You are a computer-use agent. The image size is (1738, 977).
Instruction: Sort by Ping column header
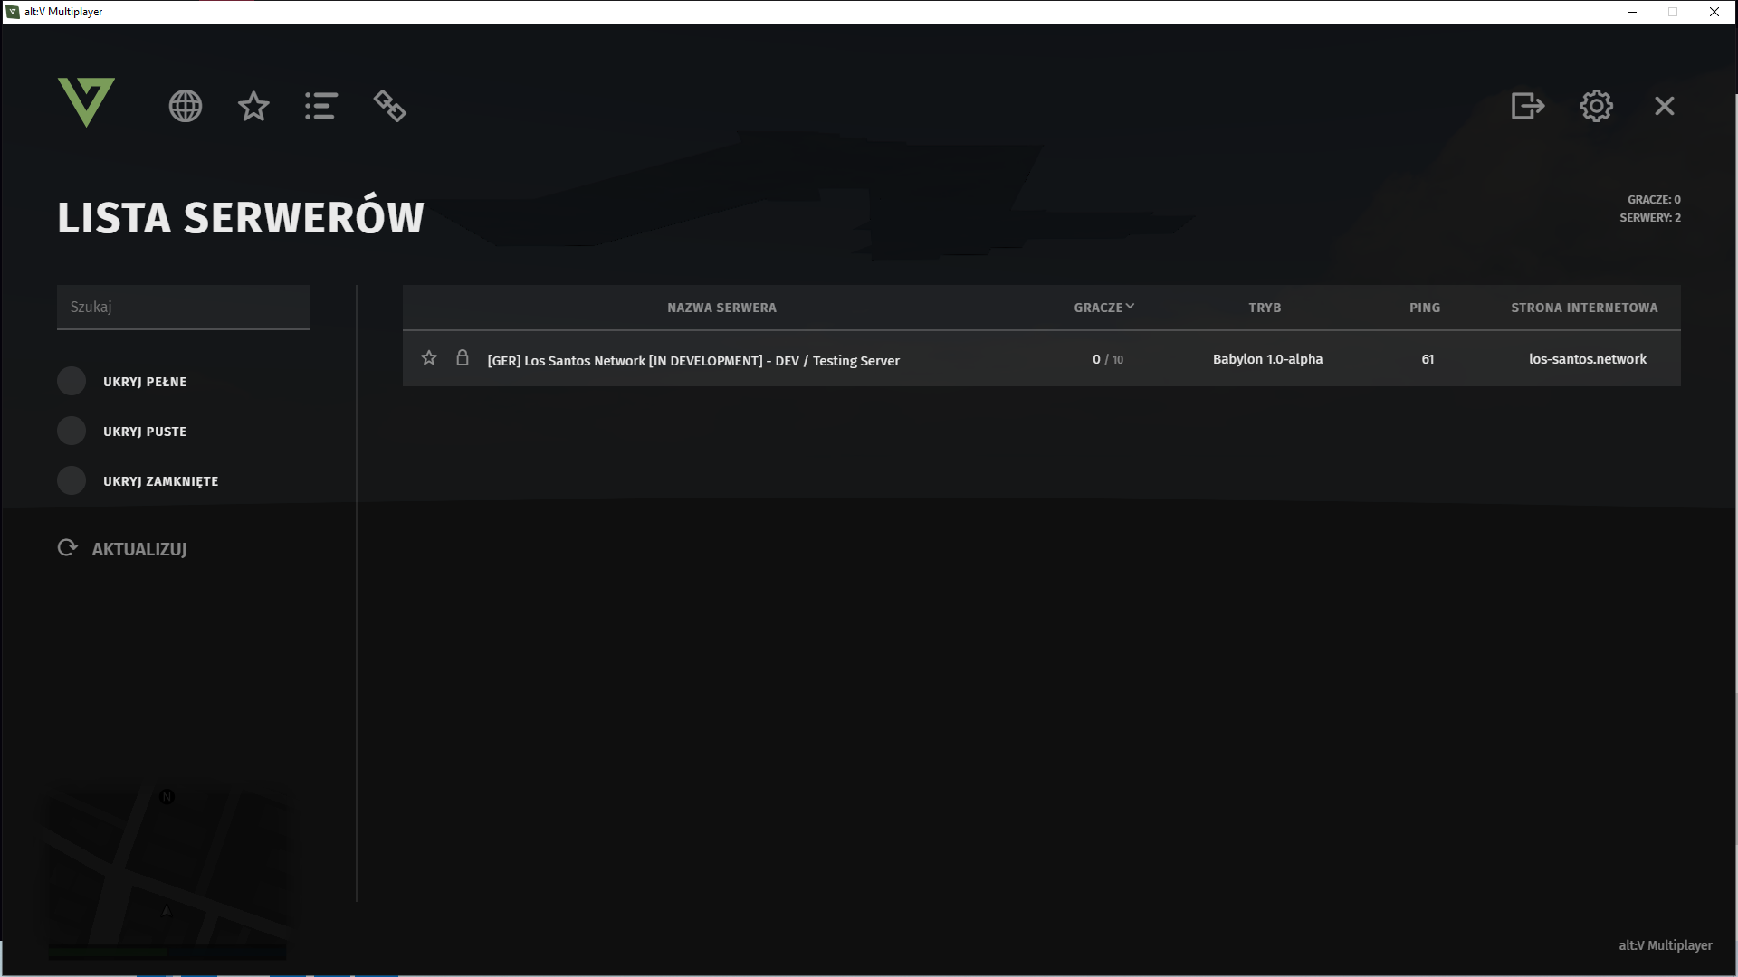click(1424, 308)
